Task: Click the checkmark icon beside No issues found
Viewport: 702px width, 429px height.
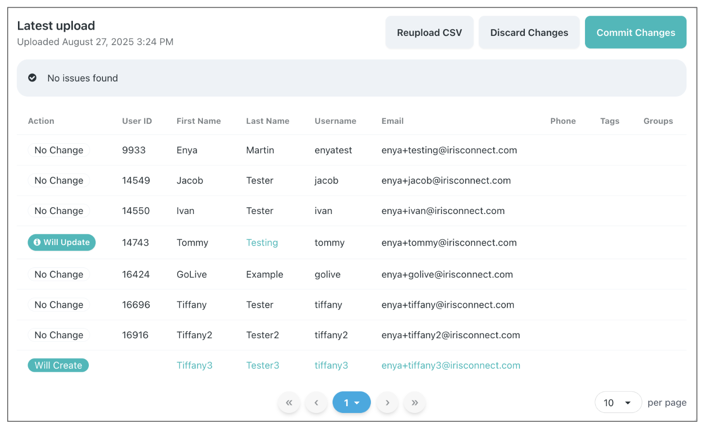Action: [33, 78]
